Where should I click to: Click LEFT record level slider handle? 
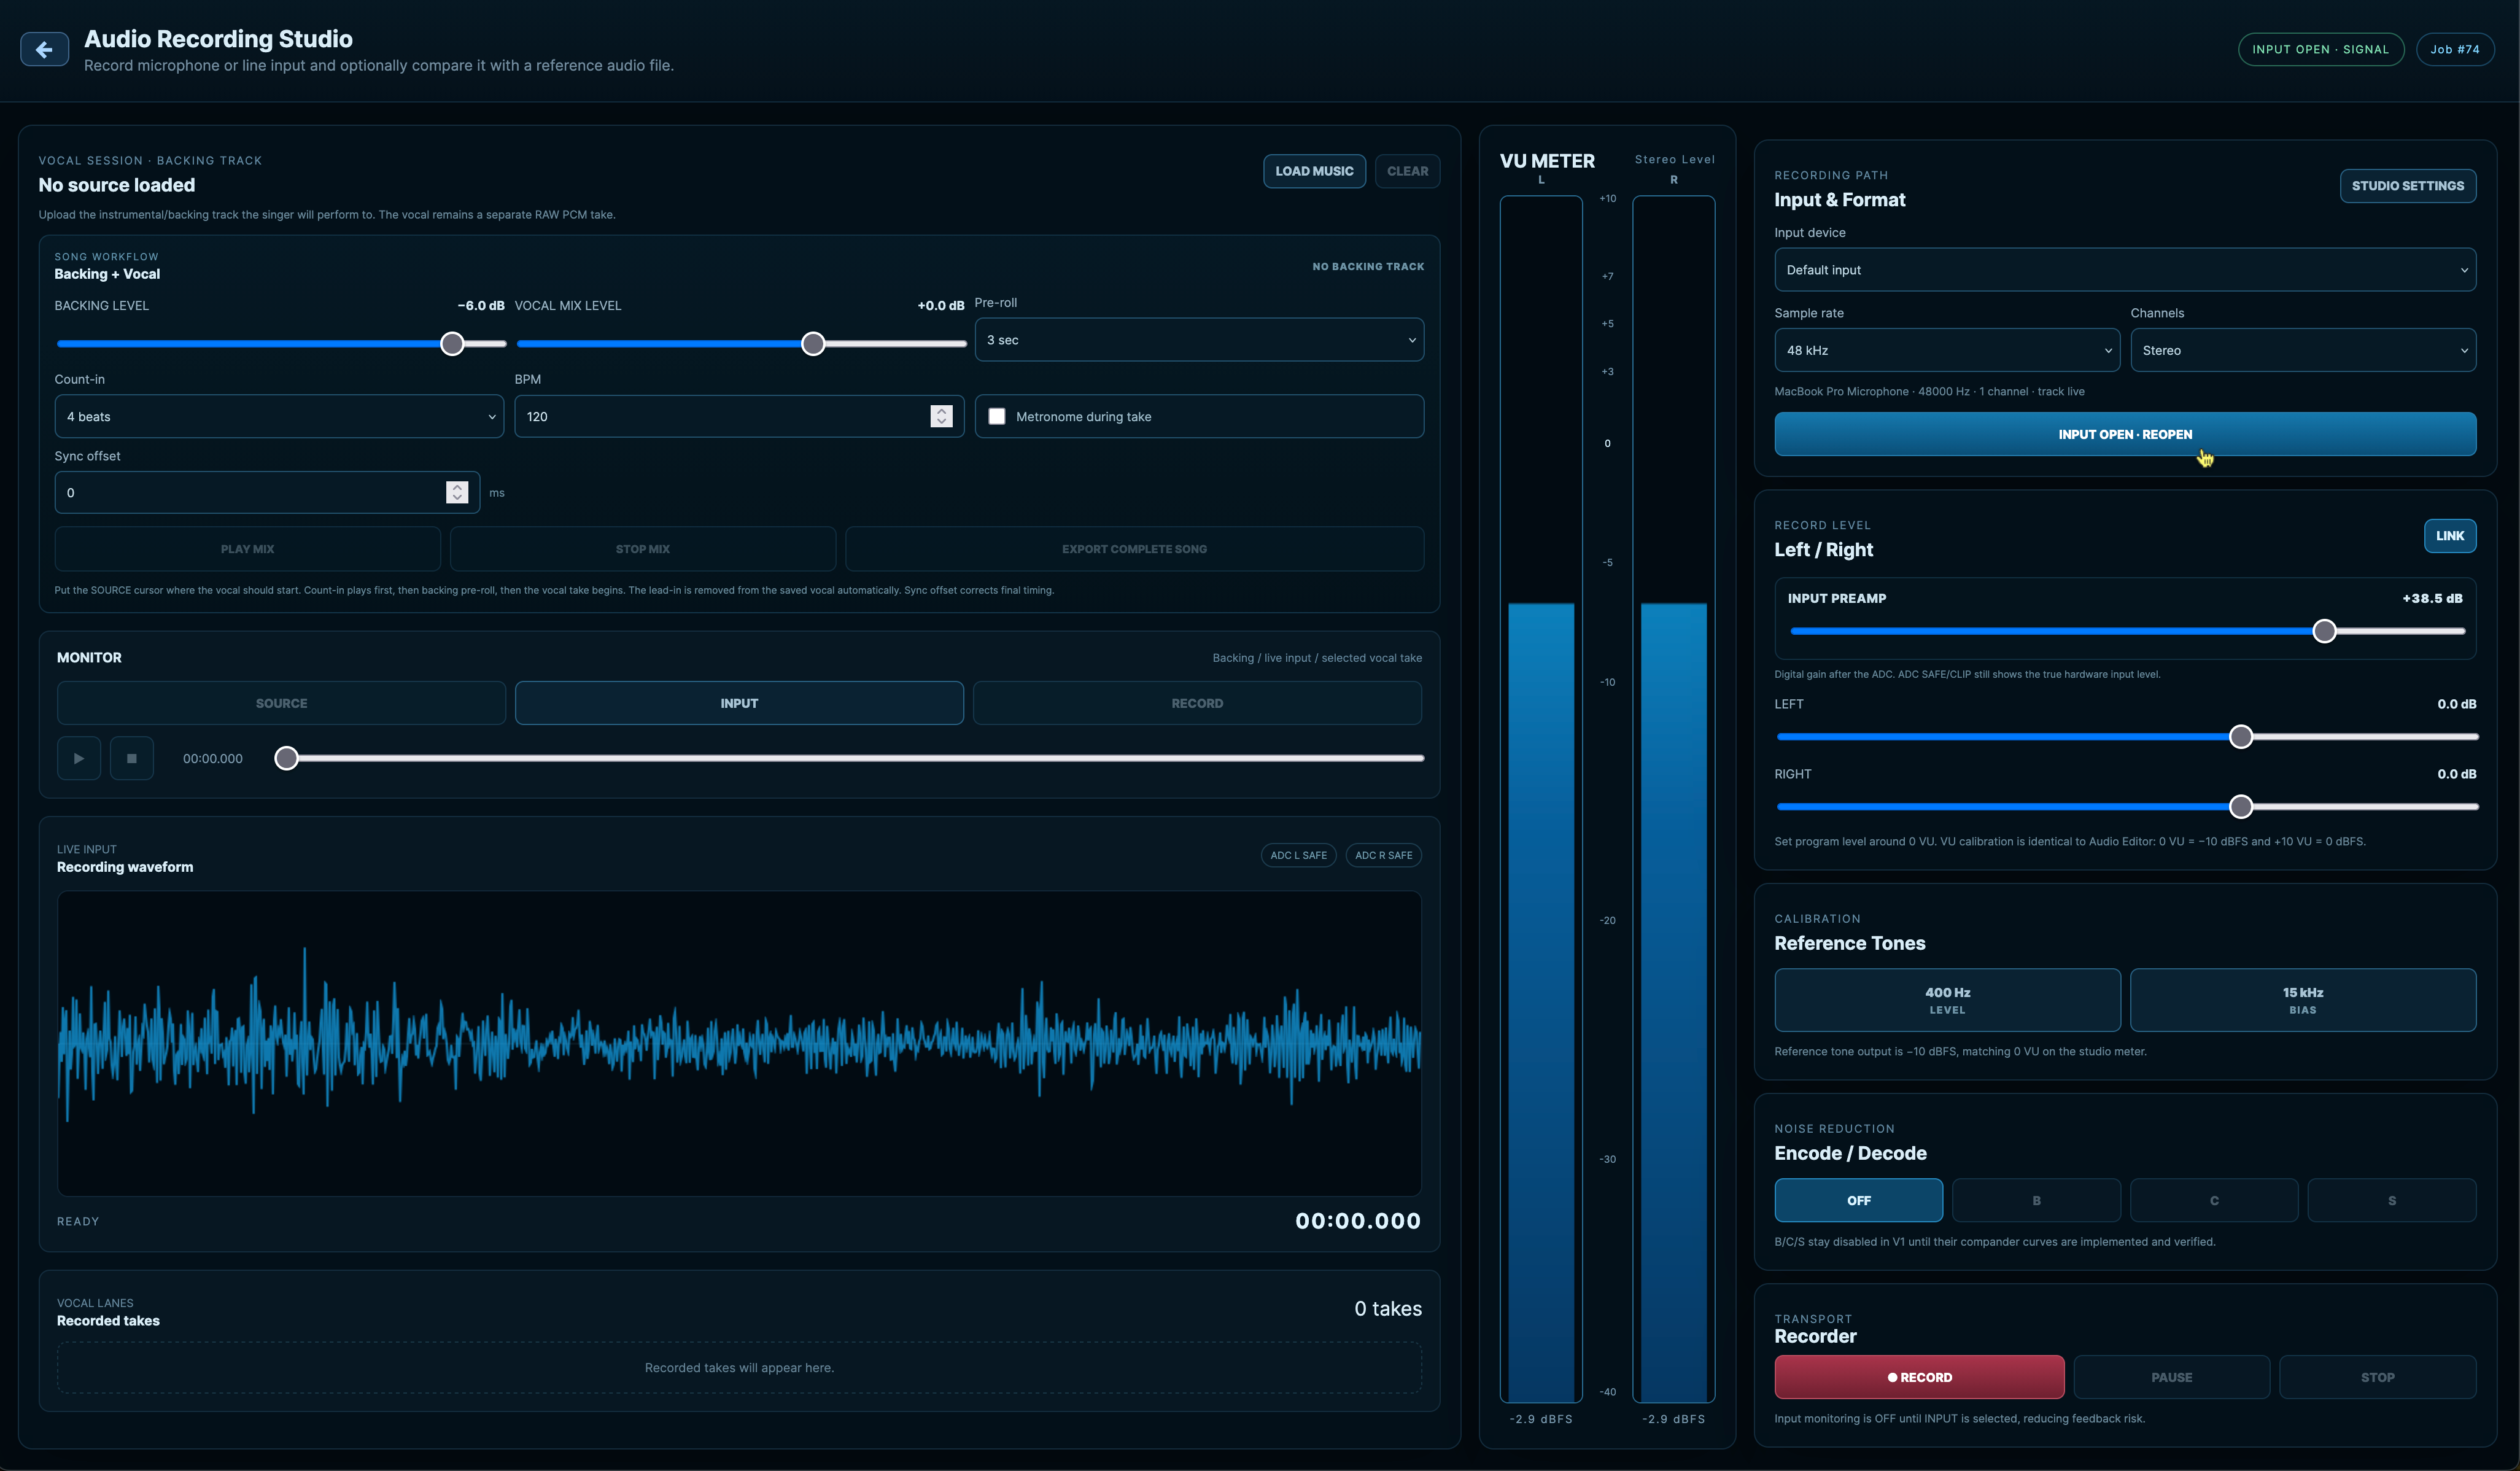pyautogui.click(x=2241, y=737)
